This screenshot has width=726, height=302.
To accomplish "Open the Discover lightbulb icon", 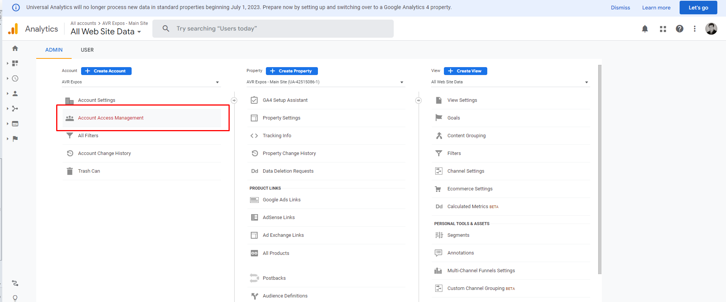I will (x=15, y=298).
